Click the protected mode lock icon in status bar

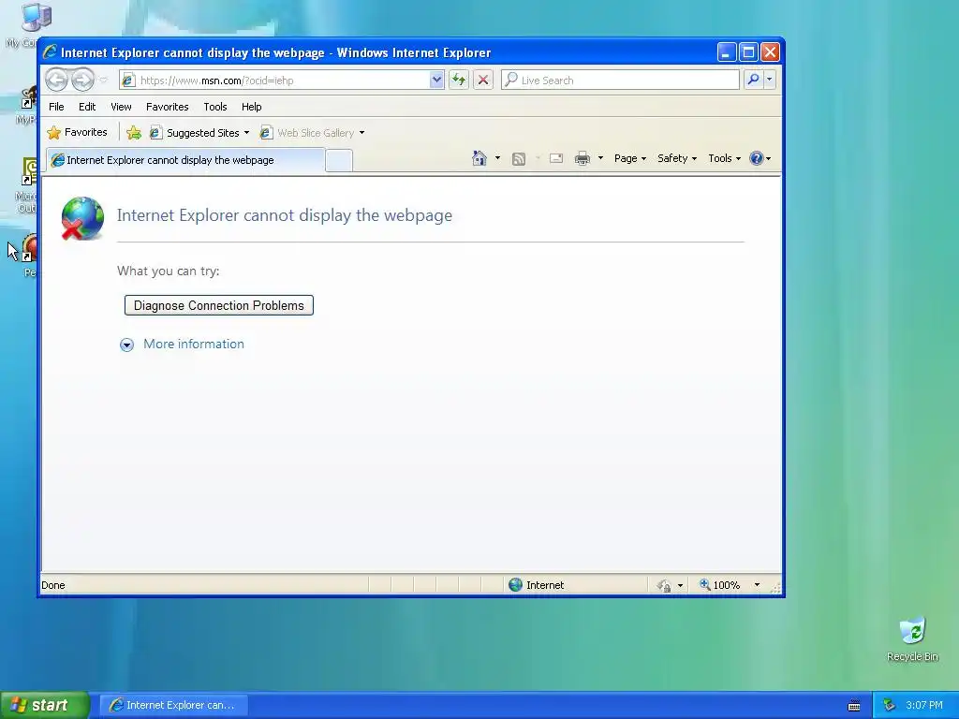664,586
